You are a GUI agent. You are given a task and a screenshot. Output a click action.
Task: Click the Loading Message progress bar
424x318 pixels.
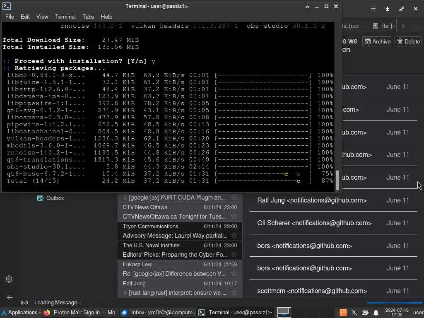395,303
